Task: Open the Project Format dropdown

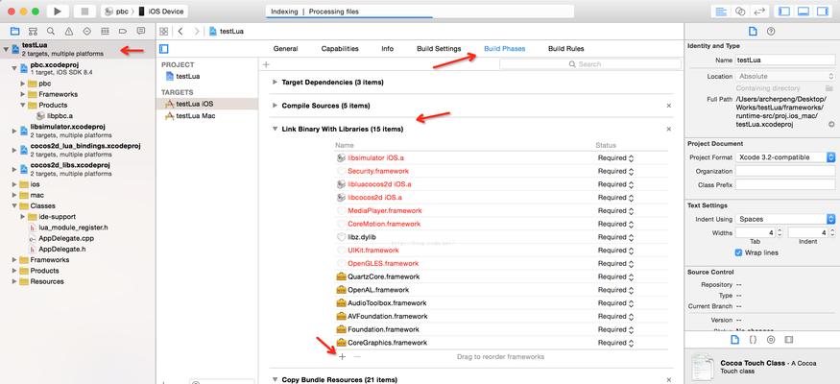Action: 785,157
